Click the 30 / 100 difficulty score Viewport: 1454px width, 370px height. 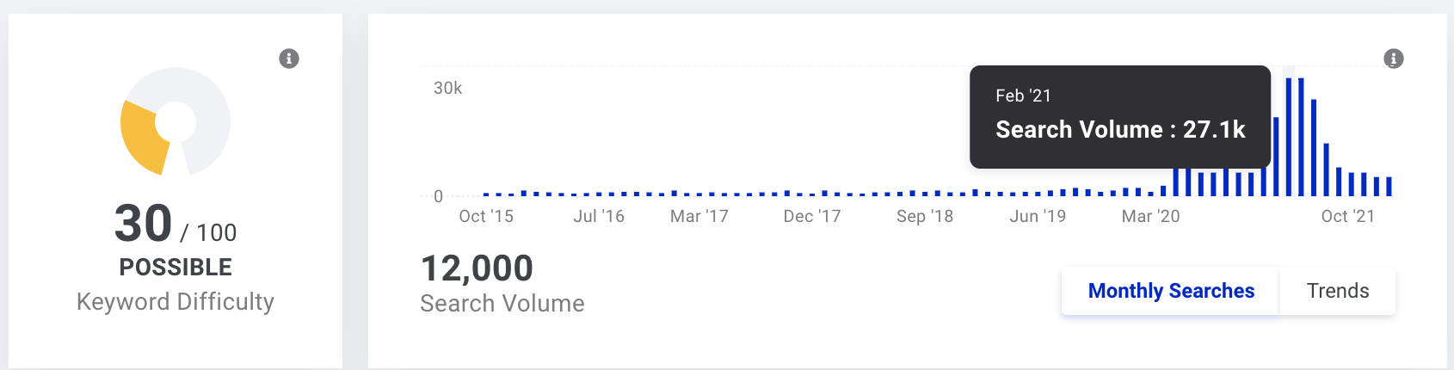point(176,225)
